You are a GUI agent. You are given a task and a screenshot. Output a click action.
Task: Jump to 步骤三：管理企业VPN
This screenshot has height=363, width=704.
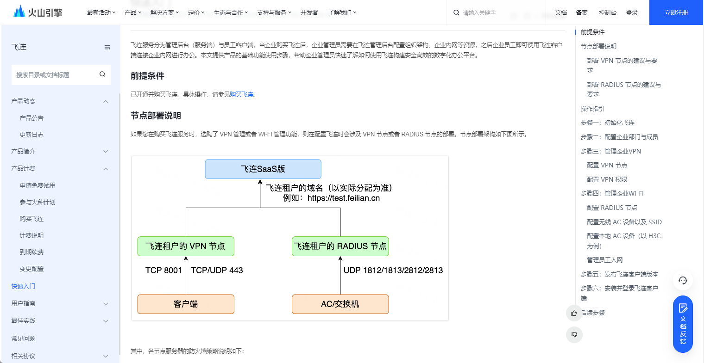(x=611, y=151)
